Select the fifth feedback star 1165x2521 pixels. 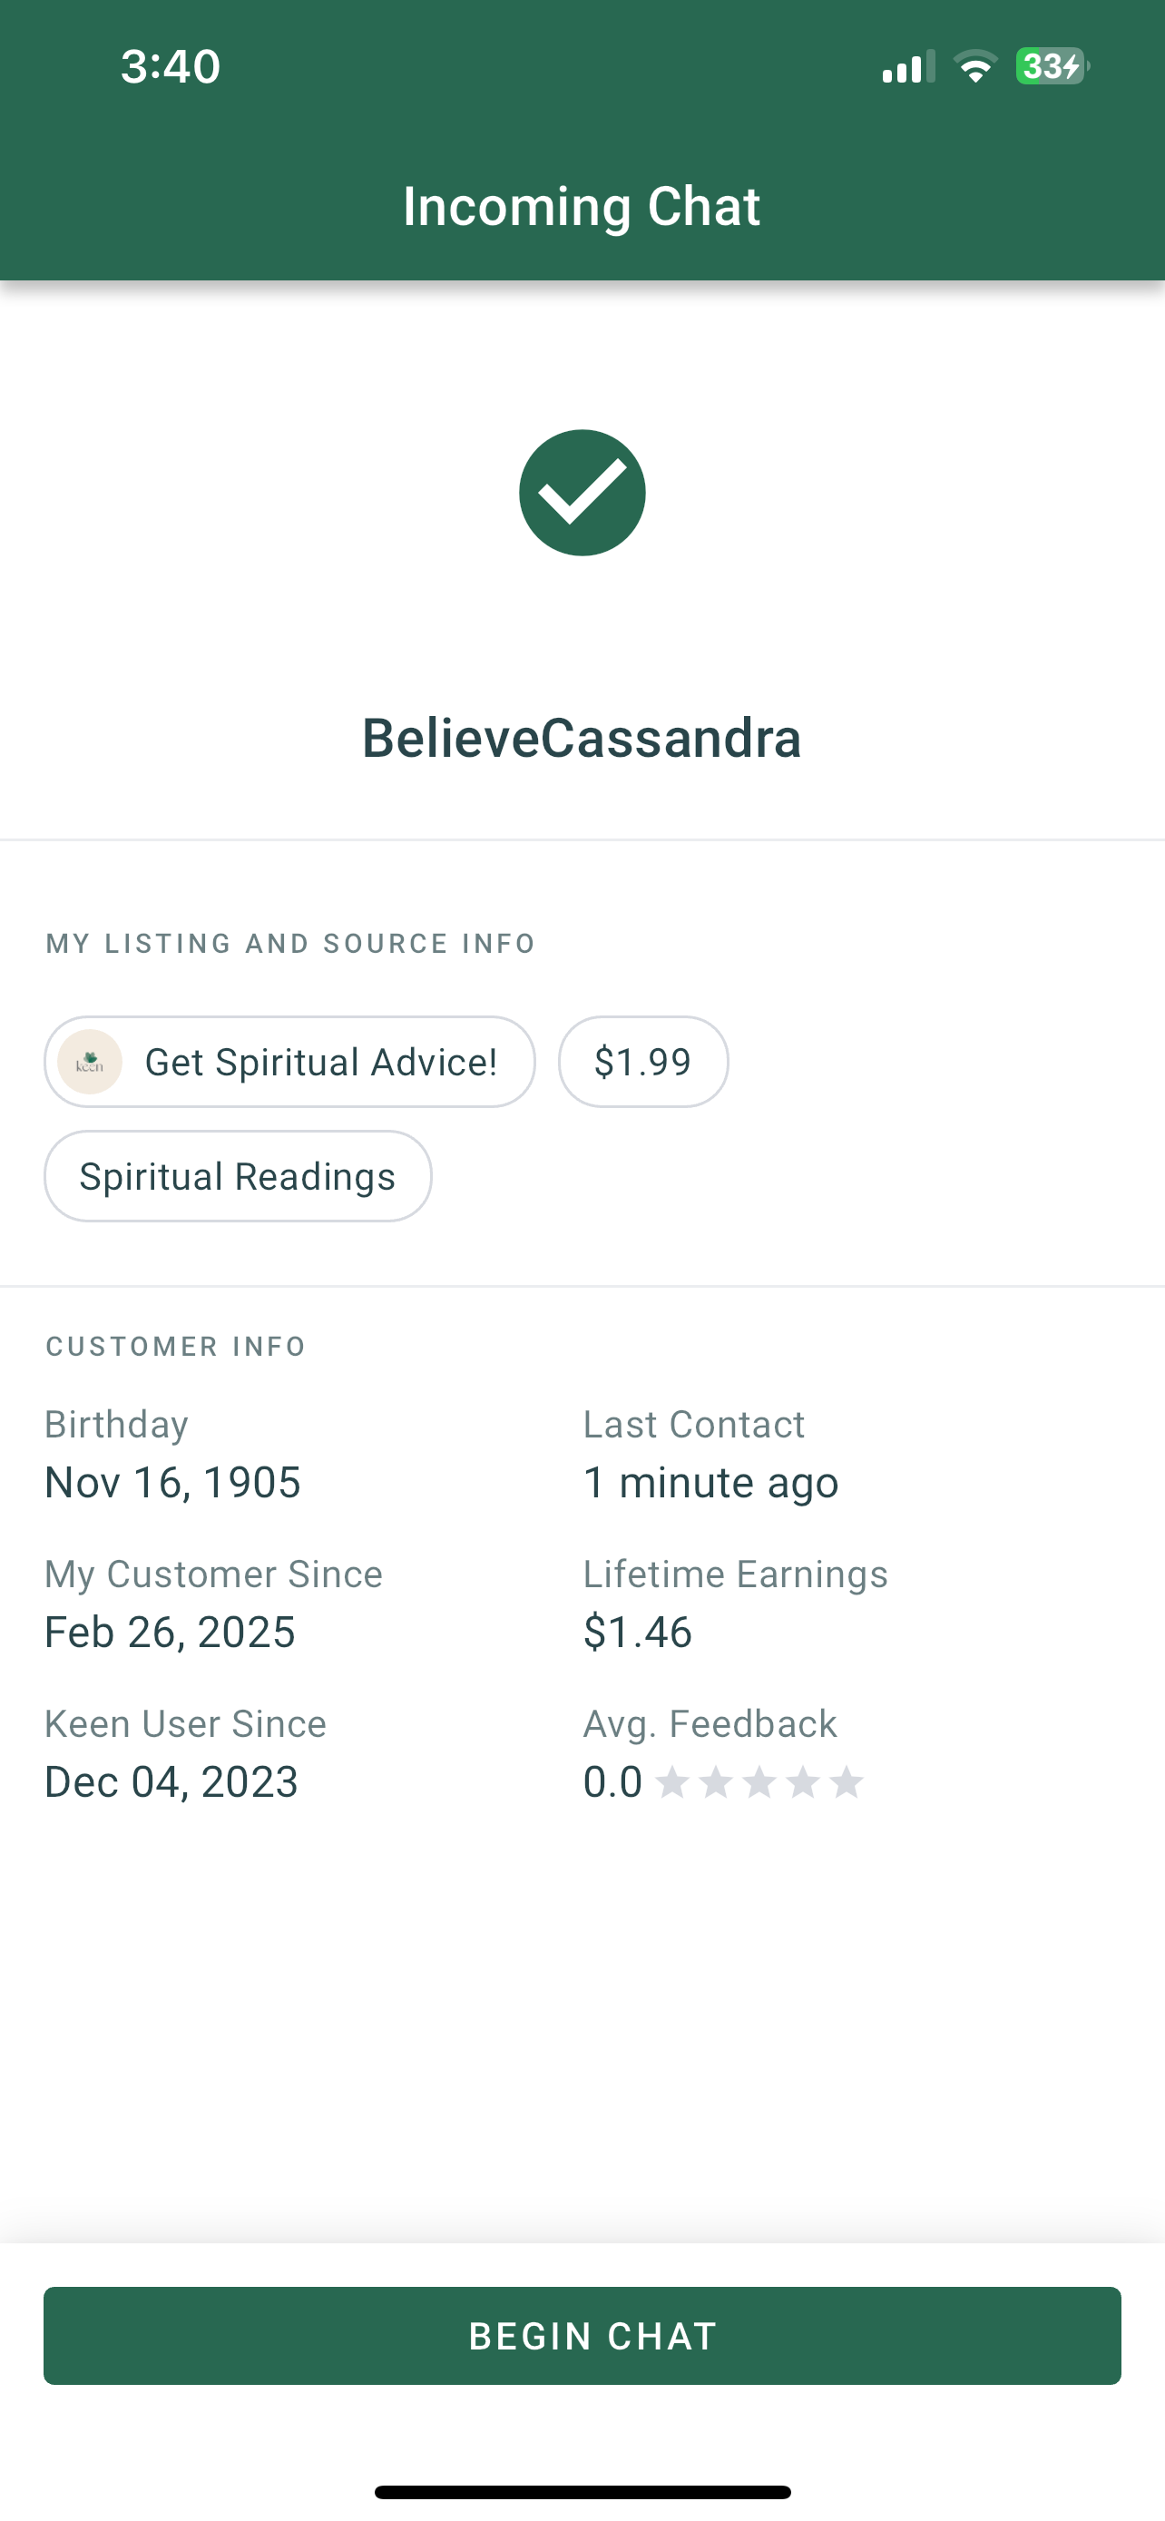(x=847, y=1782)
